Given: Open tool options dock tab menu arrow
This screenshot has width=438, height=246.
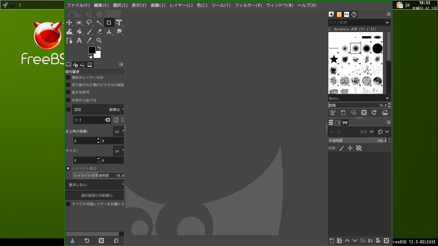Looking at the screenshot, I should pyautogui.click(x=121, y=64).
